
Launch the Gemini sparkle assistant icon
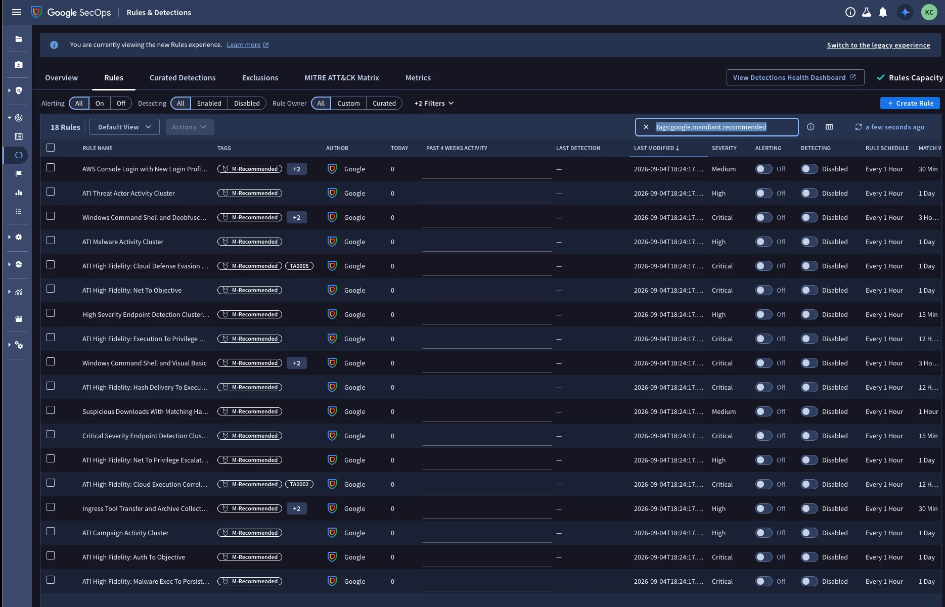click(905, 12)
